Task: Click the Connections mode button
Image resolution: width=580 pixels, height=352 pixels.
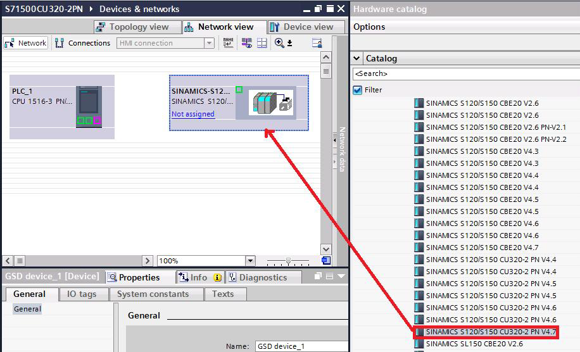Action: [x=83, y=43]
